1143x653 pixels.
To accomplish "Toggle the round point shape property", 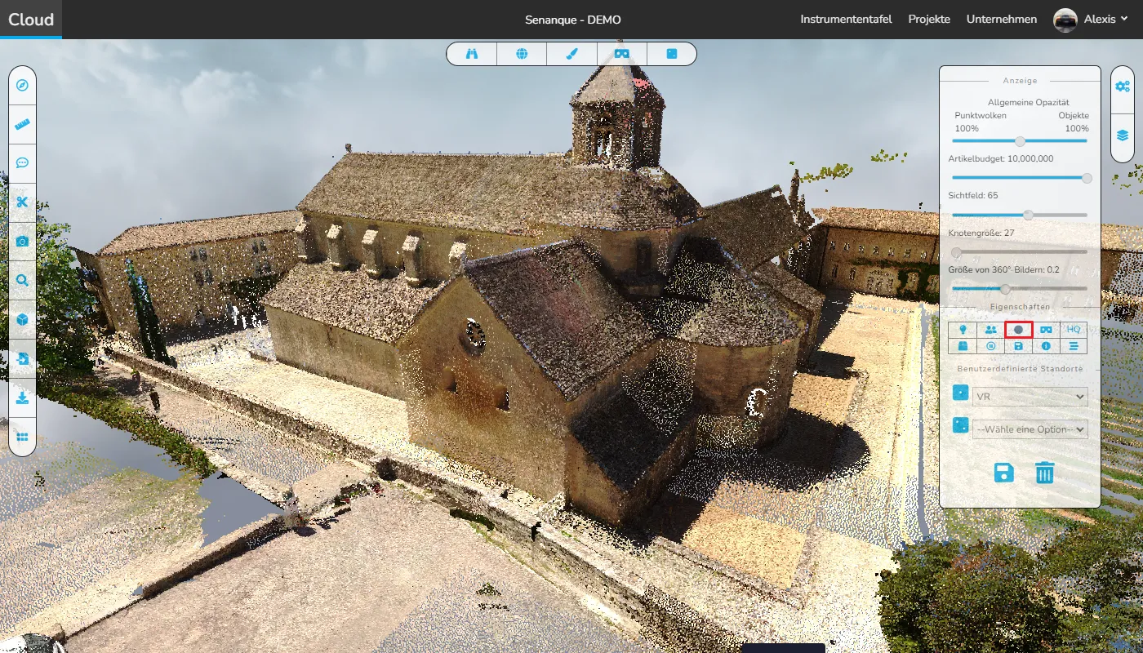I will 1019,329.
